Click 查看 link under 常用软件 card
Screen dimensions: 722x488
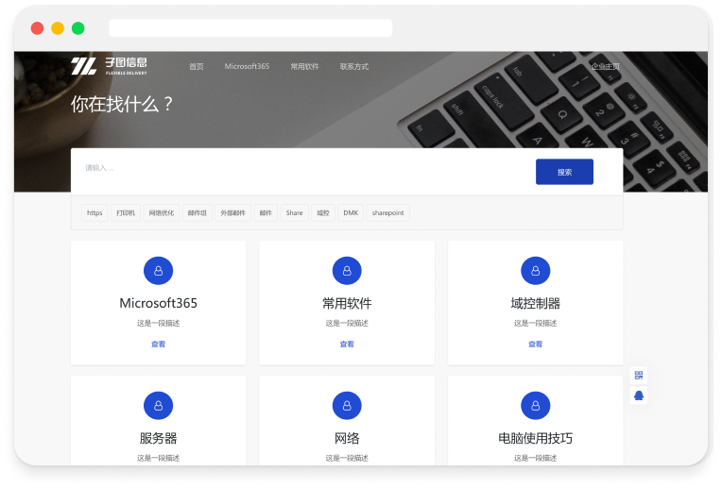(x=347, y=344)
